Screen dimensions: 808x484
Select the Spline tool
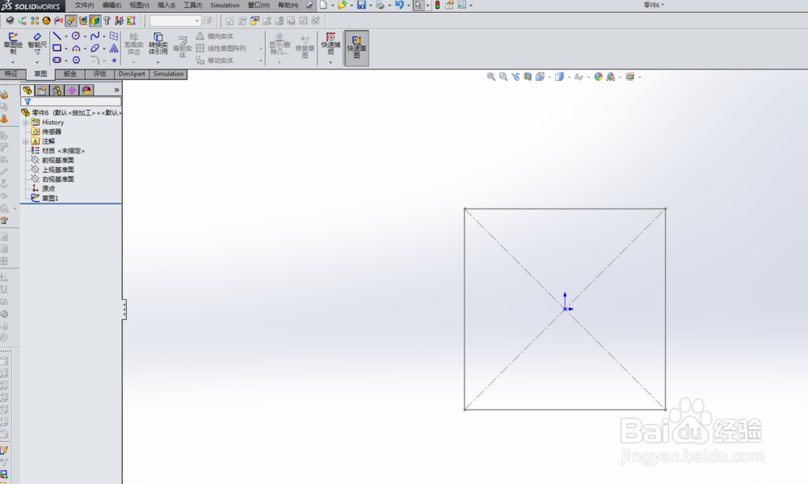click(x=95, y=36)
